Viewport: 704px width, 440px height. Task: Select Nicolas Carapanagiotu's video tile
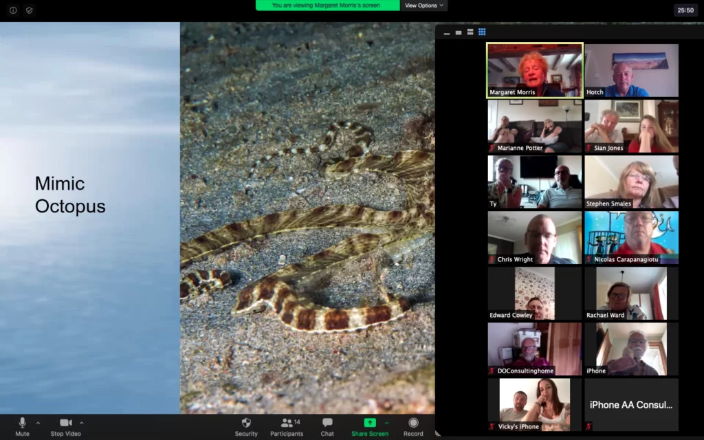click(631, 237)
